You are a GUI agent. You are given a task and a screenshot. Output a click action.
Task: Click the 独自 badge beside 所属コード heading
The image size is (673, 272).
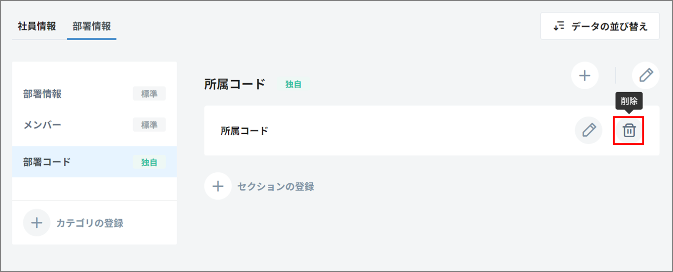tap(293, 84)
